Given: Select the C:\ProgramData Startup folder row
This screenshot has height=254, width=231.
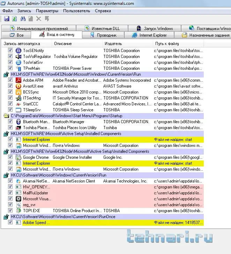Looking at the screenshot, I should [107, 116].
